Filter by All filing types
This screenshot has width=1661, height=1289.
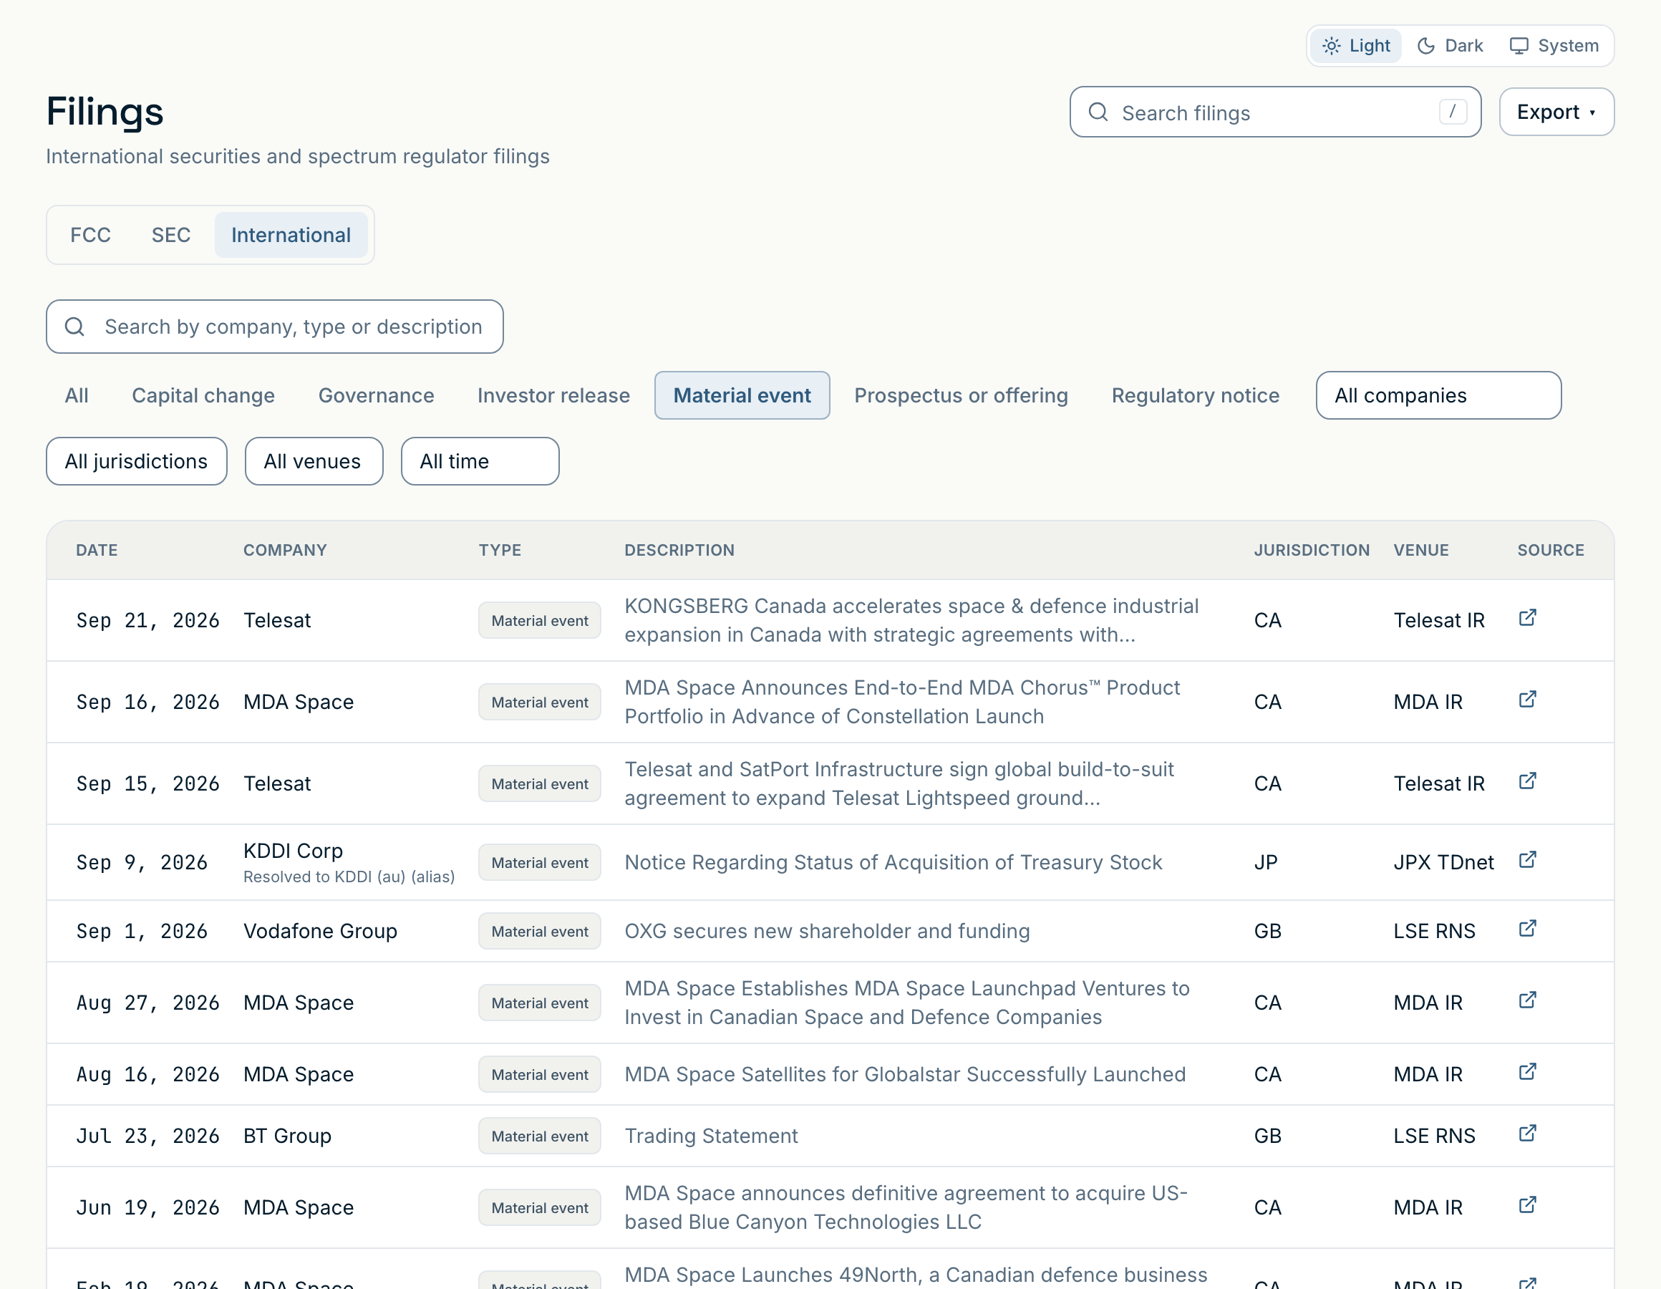coord(77,396)
